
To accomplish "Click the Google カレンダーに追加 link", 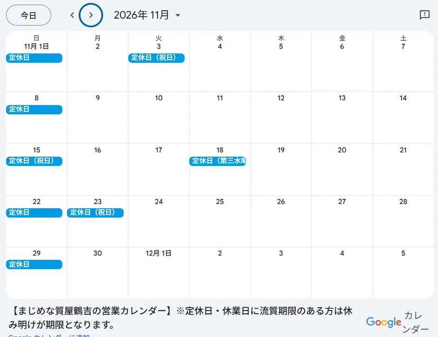I will point(49,336).
